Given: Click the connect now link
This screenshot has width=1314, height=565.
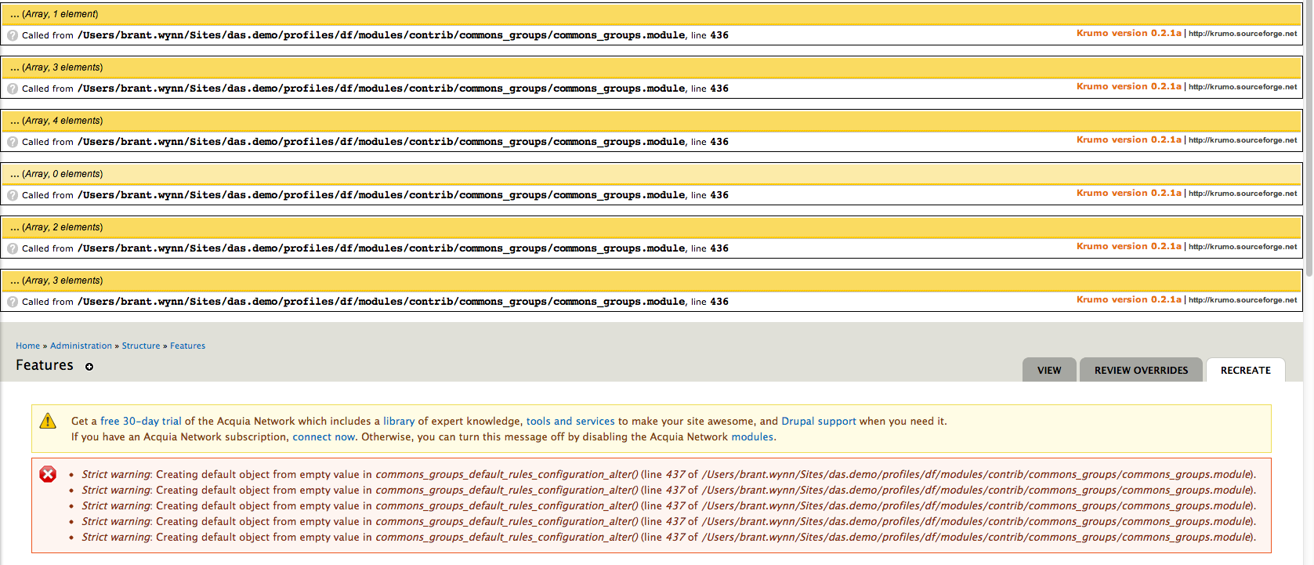Looking at the screenshot, I should tap(324, 436).
